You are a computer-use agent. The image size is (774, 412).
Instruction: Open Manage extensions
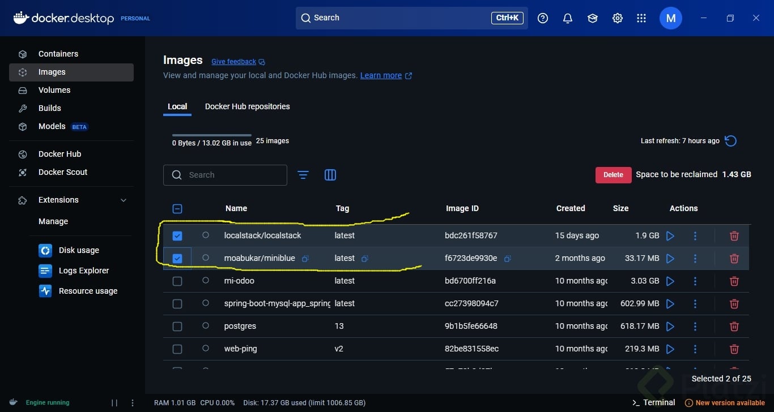pyautogui.click(x=53, y=221)
